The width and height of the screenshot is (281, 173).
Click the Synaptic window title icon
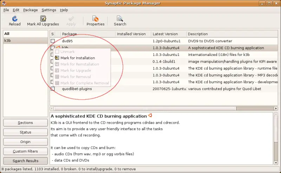click(4, 3)
